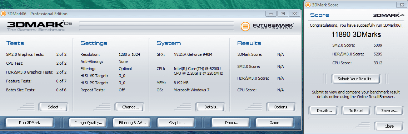Click the CPU Score value 3312
This screenshot has width=408, height=134.
(x=378, y=63)
